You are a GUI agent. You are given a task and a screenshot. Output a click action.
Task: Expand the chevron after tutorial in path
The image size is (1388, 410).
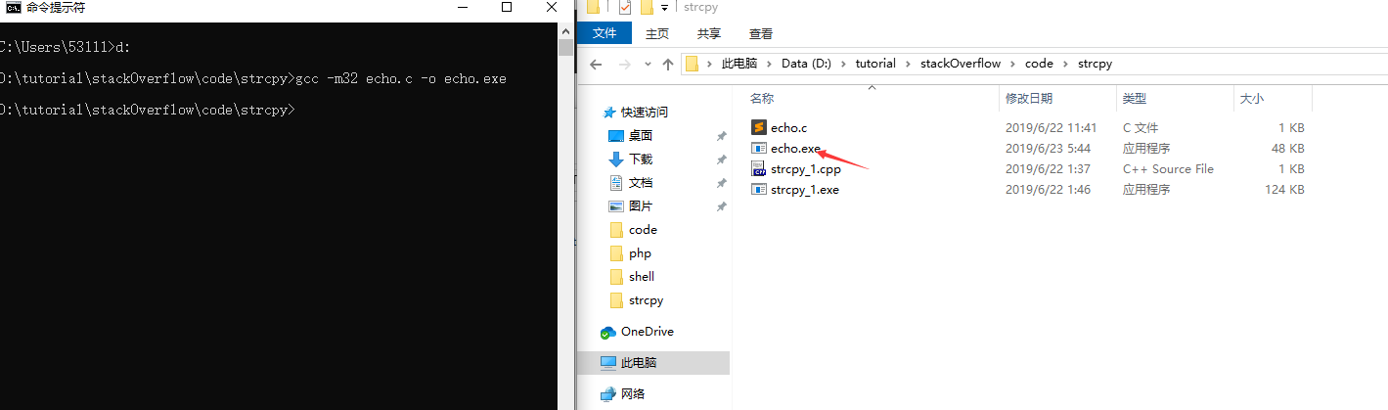click(x=907, y=64)
